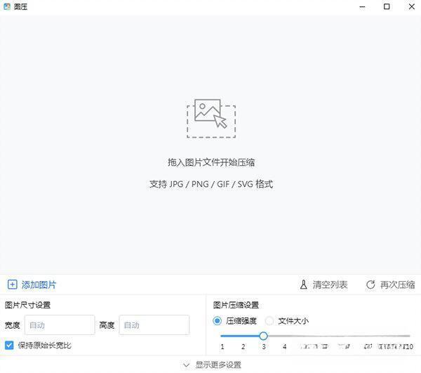Focus the 高度 input field
The width and height of the screenshot is (421, 373).
[x=154, y=325]
